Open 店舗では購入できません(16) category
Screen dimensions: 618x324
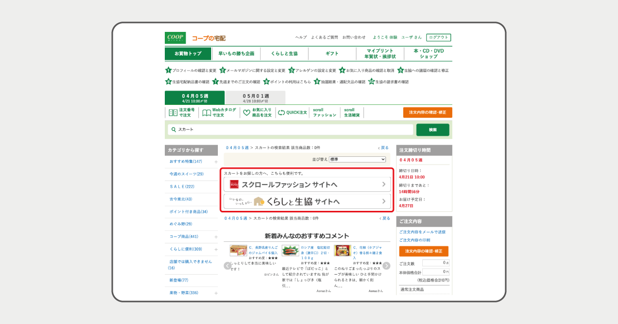[191, 264]
